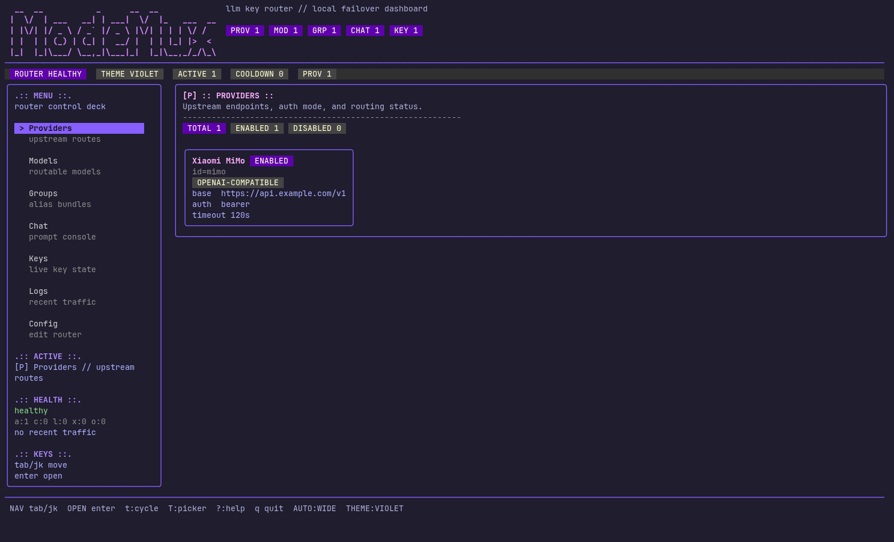The width and height of the screenshot is (894, 542).
Task: Click the COOLDOWN 0 status chip
Action: [259, 74]
